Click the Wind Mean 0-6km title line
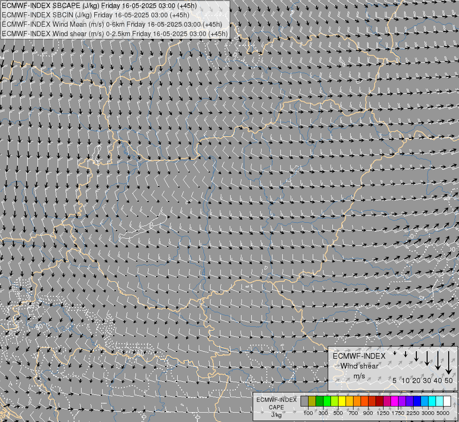This screenshot has width=459, height=422. (x=112, y=24)
